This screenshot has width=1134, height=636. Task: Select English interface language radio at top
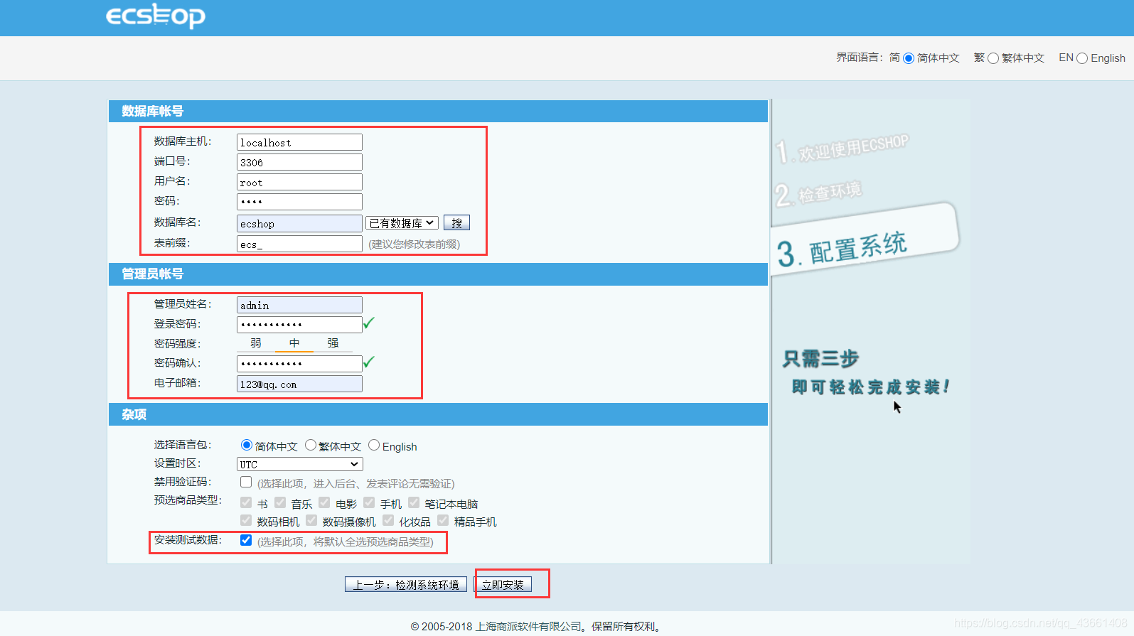[x=1082, y=58]
